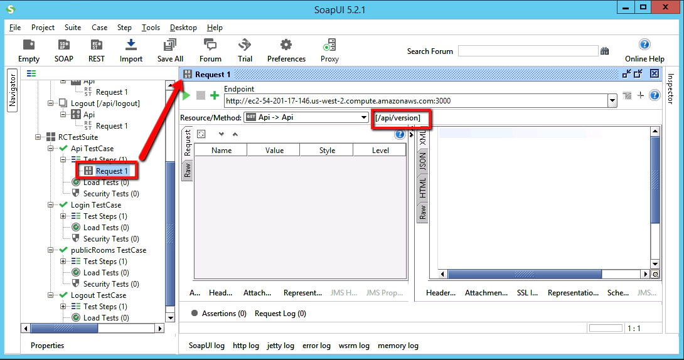Select Security Tests (0) under Api TestCase
This screenshot has height=360, width=684.
tap(111, 194)
